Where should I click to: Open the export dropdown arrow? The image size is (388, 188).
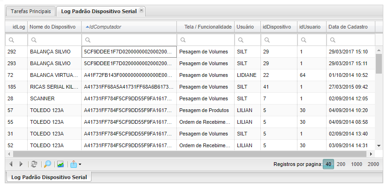click(80, 164)
